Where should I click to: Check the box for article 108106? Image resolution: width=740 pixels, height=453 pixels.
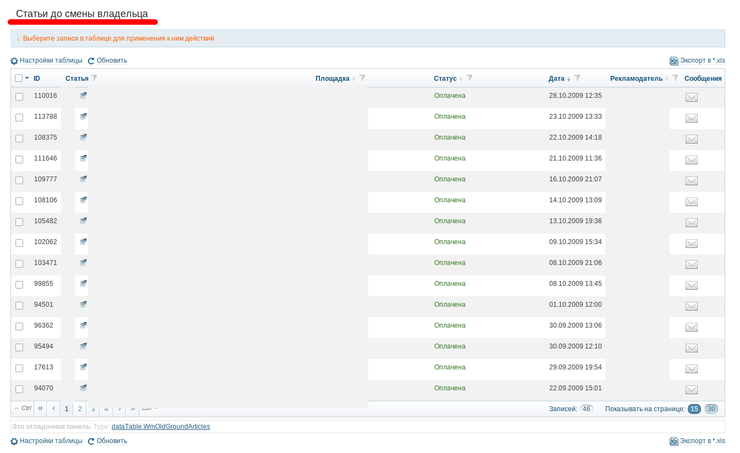19,201
